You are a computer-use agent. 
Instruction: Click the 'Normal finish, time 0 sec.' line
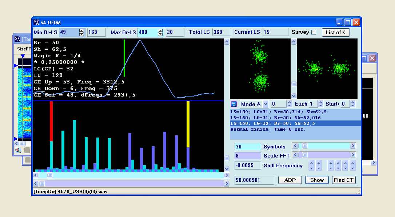268,129
